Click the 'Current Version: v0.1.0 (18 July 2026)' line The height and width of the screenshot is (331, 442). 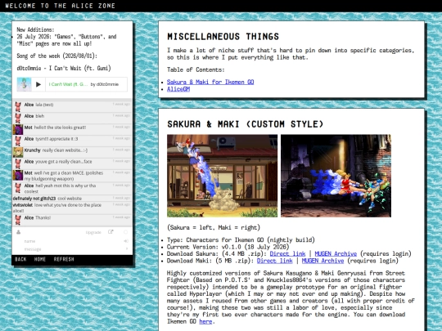pyautogui.click(x=228, y=247)
